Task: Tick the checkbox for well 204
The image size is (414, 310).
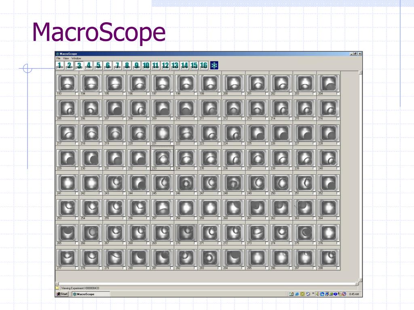Action: click(338, 94)
